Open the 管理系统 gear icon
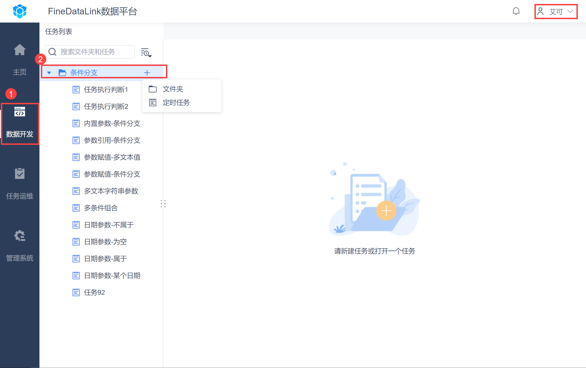This screenshot has height=368, width=586. click(20, 236)
